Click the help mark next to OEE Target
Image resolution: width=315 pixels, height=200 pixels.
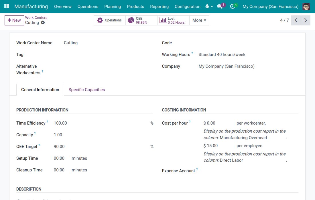pyautogui.click(x=39, y=145)
